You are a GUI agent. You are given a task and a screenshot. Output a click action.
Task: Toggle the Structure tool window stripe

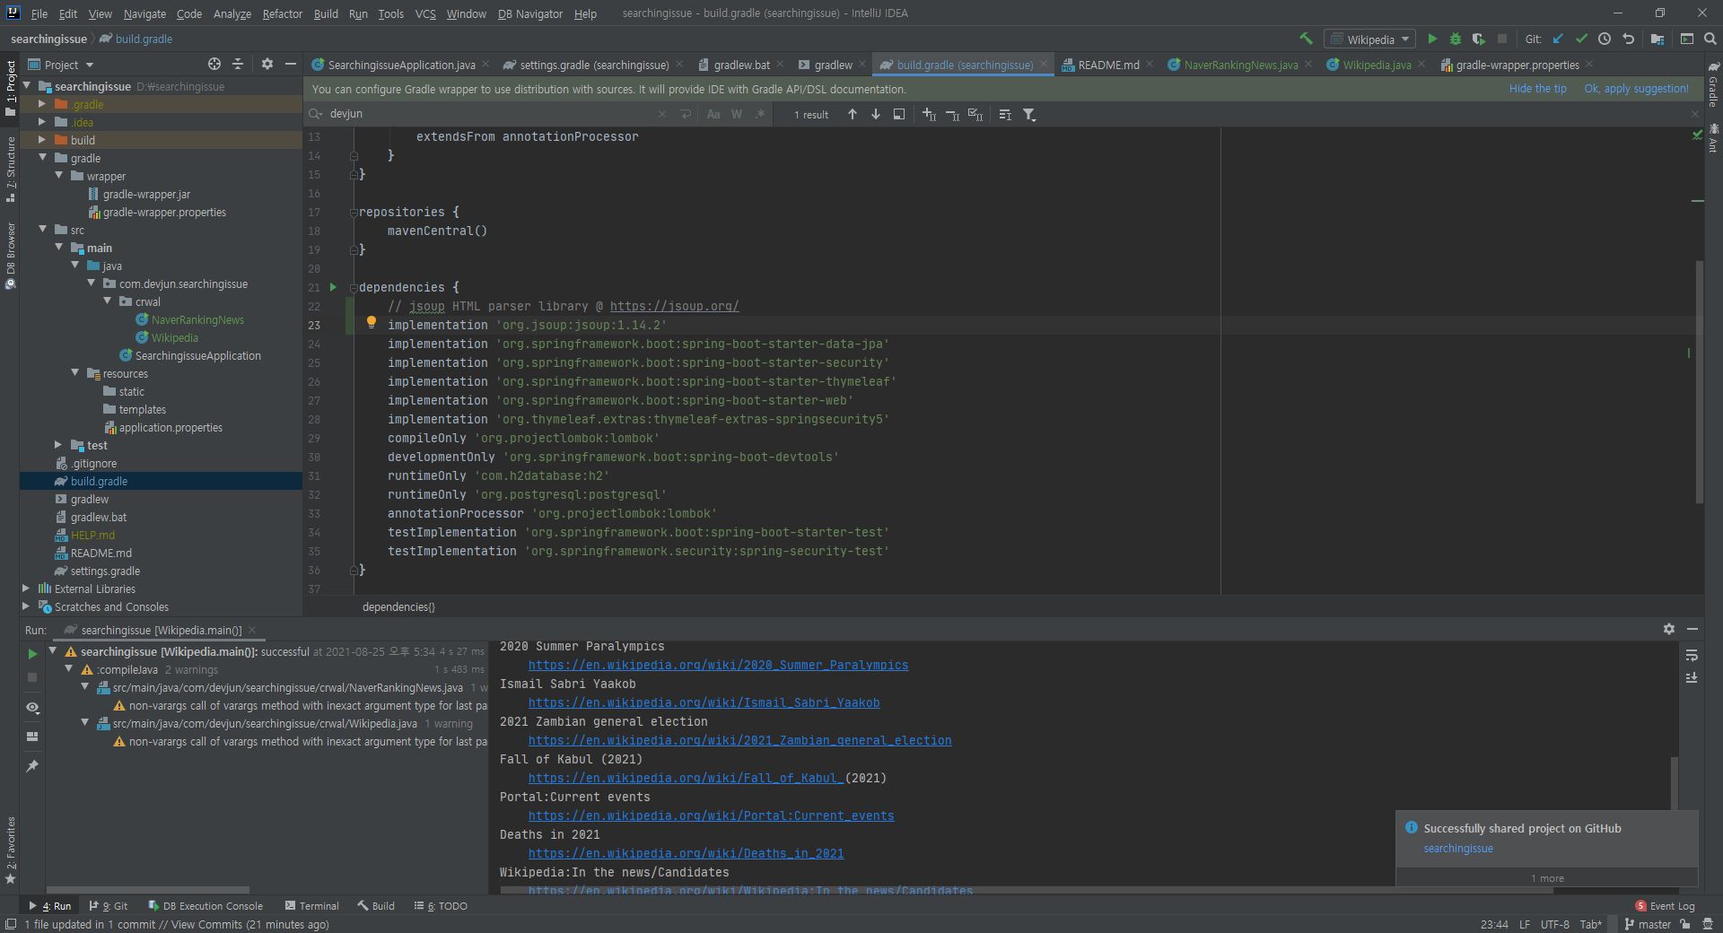10,170
